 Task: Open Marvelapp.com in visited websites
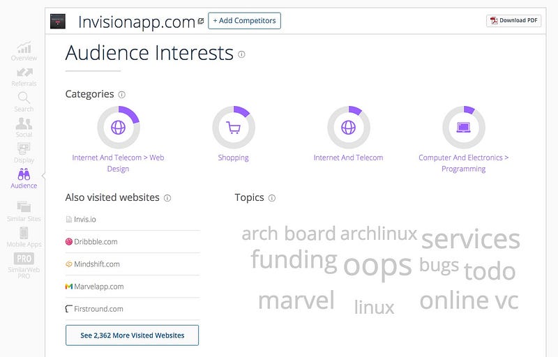(99, 287)
